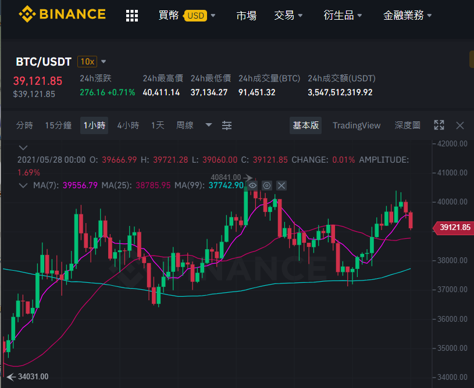Image resolution: width=474 pixels, height=388 pixels.
Task: Click the 24h turnover 3,547,512,319.92
Action: 340,92
